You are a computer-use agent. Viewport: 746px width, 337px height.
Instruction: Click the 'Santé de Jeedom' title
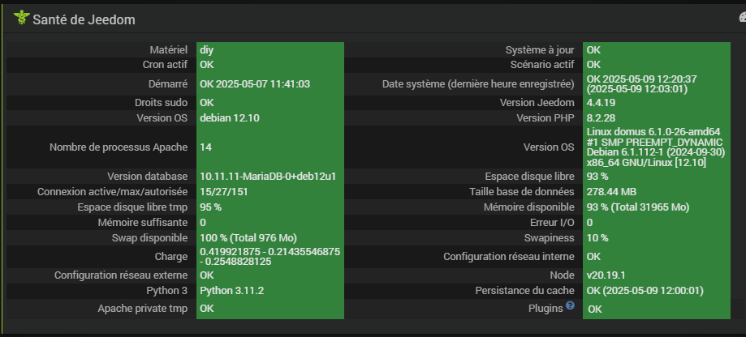point(84,20)
